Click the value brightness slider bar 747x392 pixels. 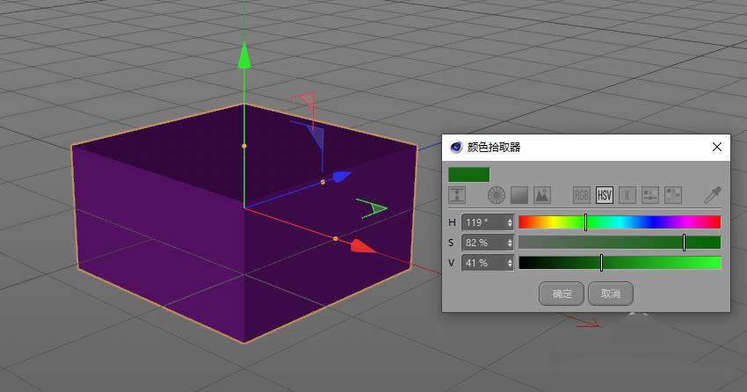(x=620, y=263)
